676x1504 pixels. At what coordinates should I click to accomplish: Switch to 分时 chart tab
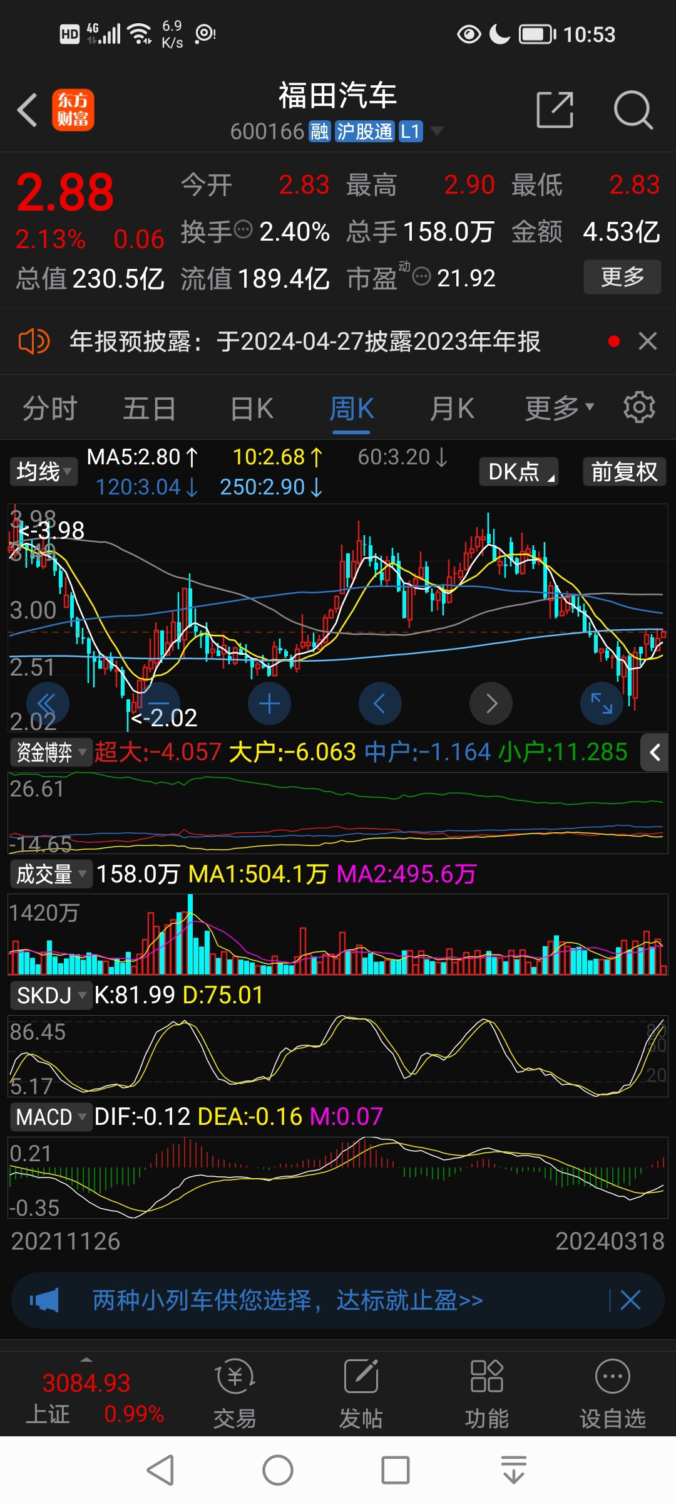point(49,409)
